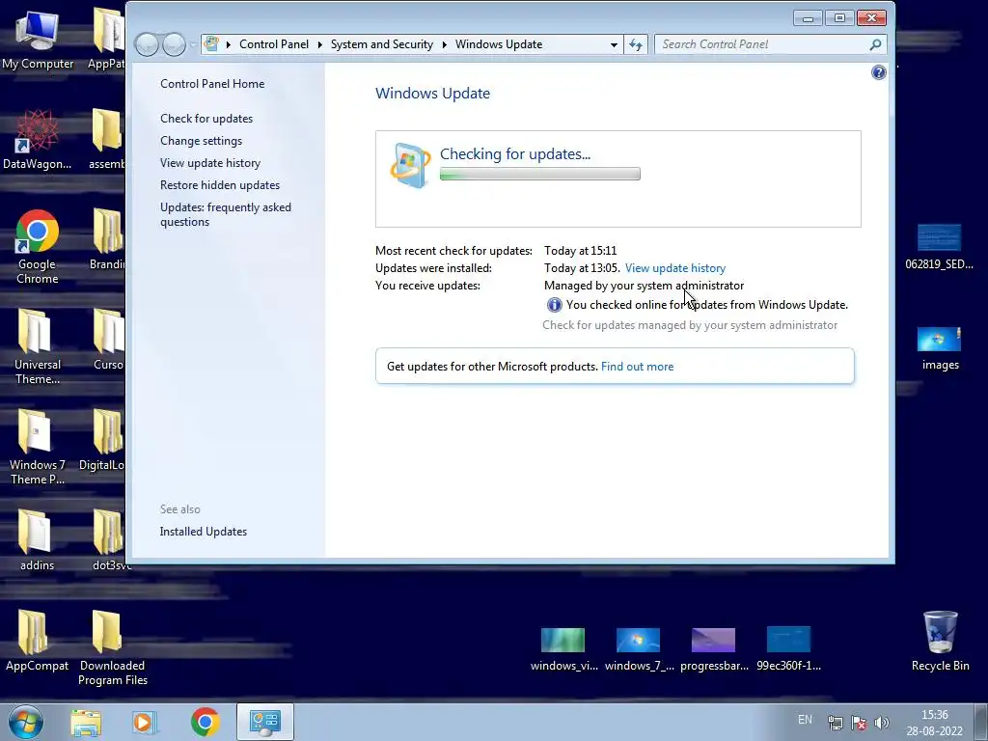988x741 pixels.
Task: Select the Recycle Bin icon
Action: click(940, 641)
